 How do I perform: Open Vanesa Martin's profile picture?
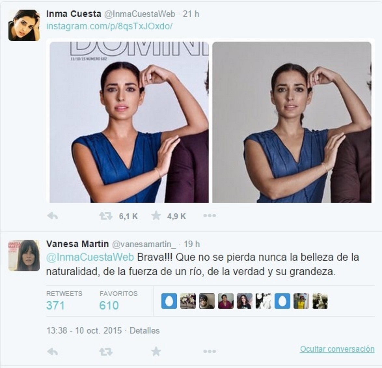(24, 255)
